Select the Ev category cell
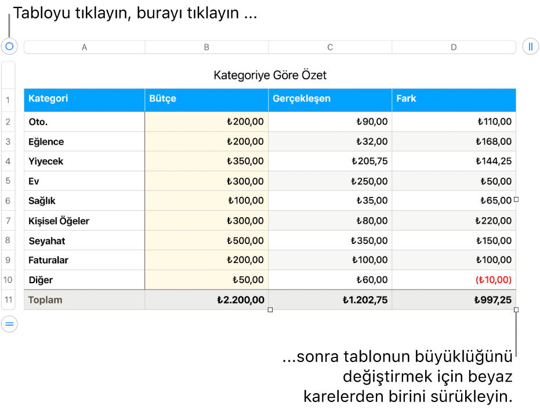Viewport: 540px width, 413px height. coord(84,181)
